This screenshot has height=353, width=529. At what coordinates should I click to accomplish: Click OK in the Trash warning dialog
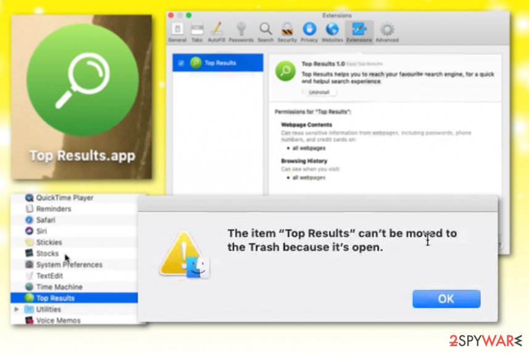[x=446, y=299]
